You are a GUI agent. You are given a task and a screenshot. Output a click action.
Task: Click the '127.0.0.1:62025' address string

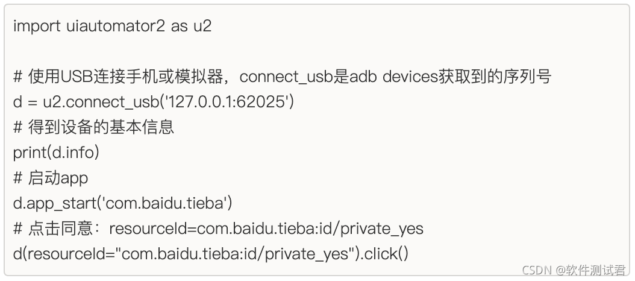[227, 101]
